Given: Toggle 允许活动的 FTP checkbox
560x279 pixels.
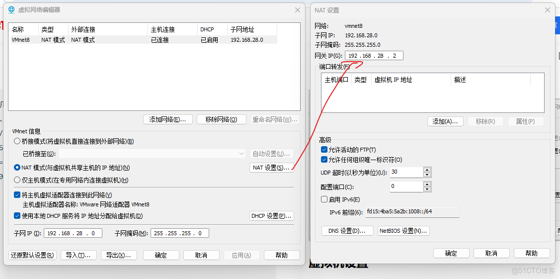Looking at the screenshot, I should point(324,149).
